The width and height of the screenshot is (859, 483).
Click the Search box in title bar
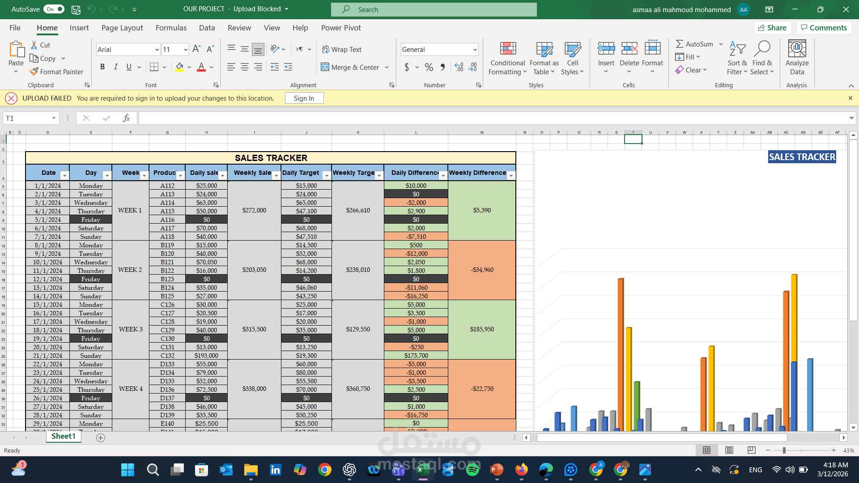(434, 9)
